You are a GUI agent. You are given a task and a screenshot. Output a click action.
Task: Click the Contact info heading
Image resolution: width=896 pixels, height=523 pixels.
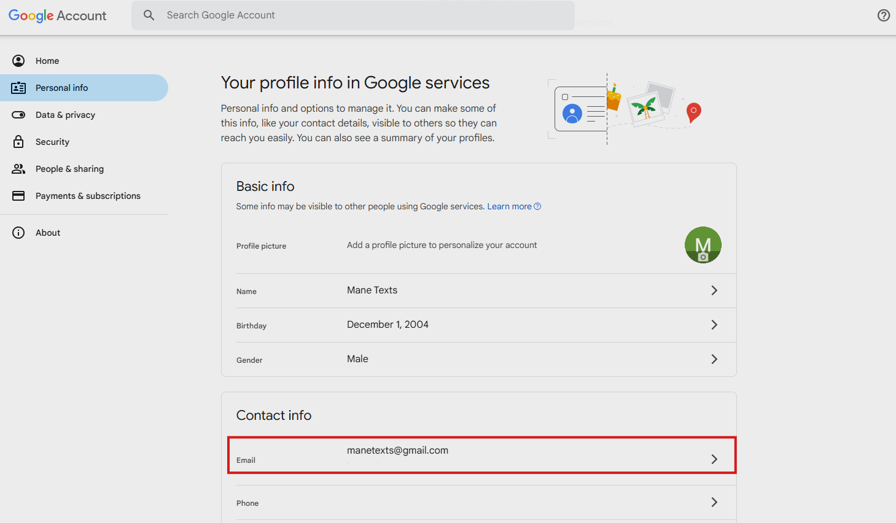coord(274,416)
